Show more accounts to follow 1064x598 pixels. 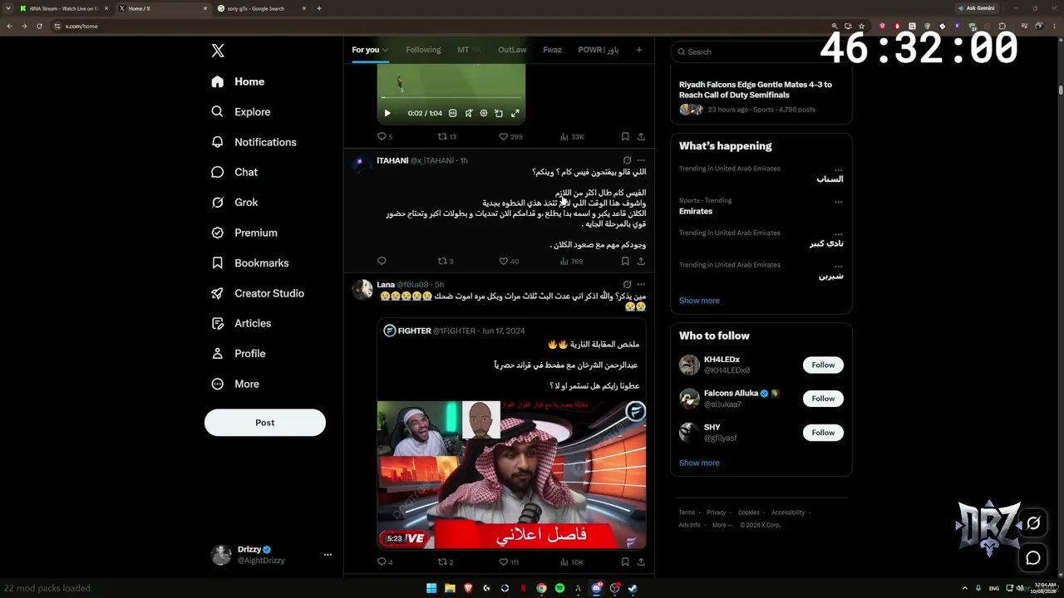(699, 463)
